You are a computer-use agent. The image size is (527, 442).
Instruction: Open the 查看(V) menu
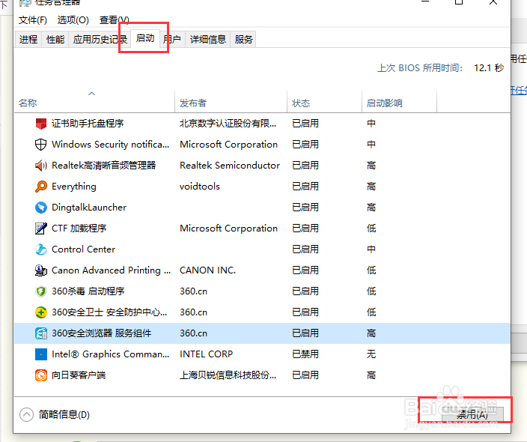(115, 20)
